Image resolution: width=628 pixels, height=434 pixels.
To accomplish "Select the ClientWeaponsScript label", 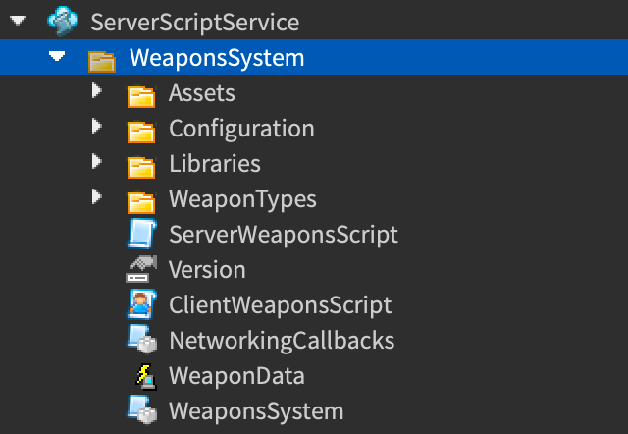I will [x=281, y=305].
